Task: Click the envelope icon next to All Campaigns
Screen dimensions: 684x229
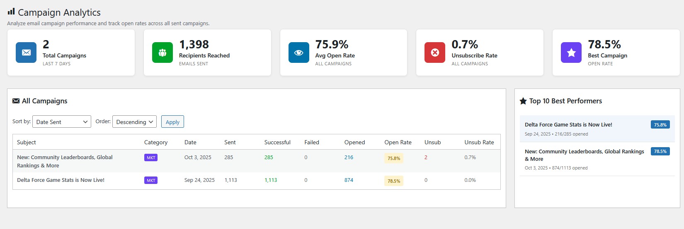Action: coord(16,101)
